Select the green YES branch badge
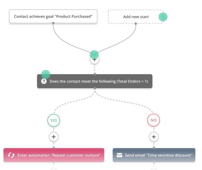202x170 pixels. [x=54, y=120]
